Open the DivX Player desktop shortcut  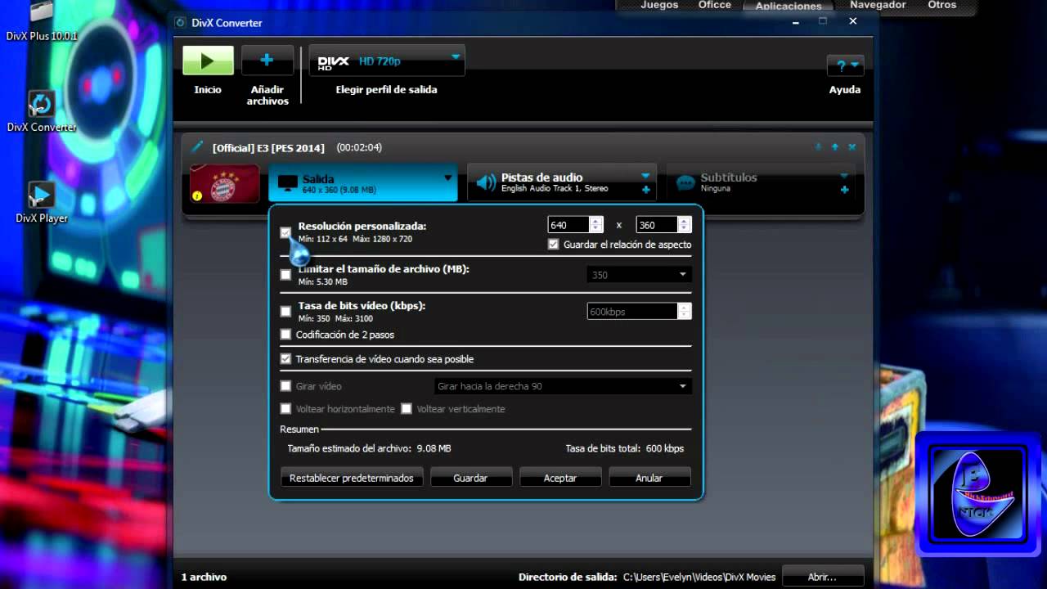tap(41, 202)
